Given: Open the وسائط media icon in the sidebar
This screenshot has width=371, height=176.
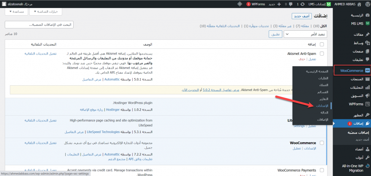Looking at the screenshot, I should (367, 43).
